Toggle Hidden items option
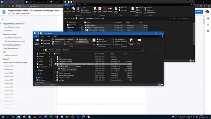Screen dimensions: 211x119 click(x=118, y=44)
